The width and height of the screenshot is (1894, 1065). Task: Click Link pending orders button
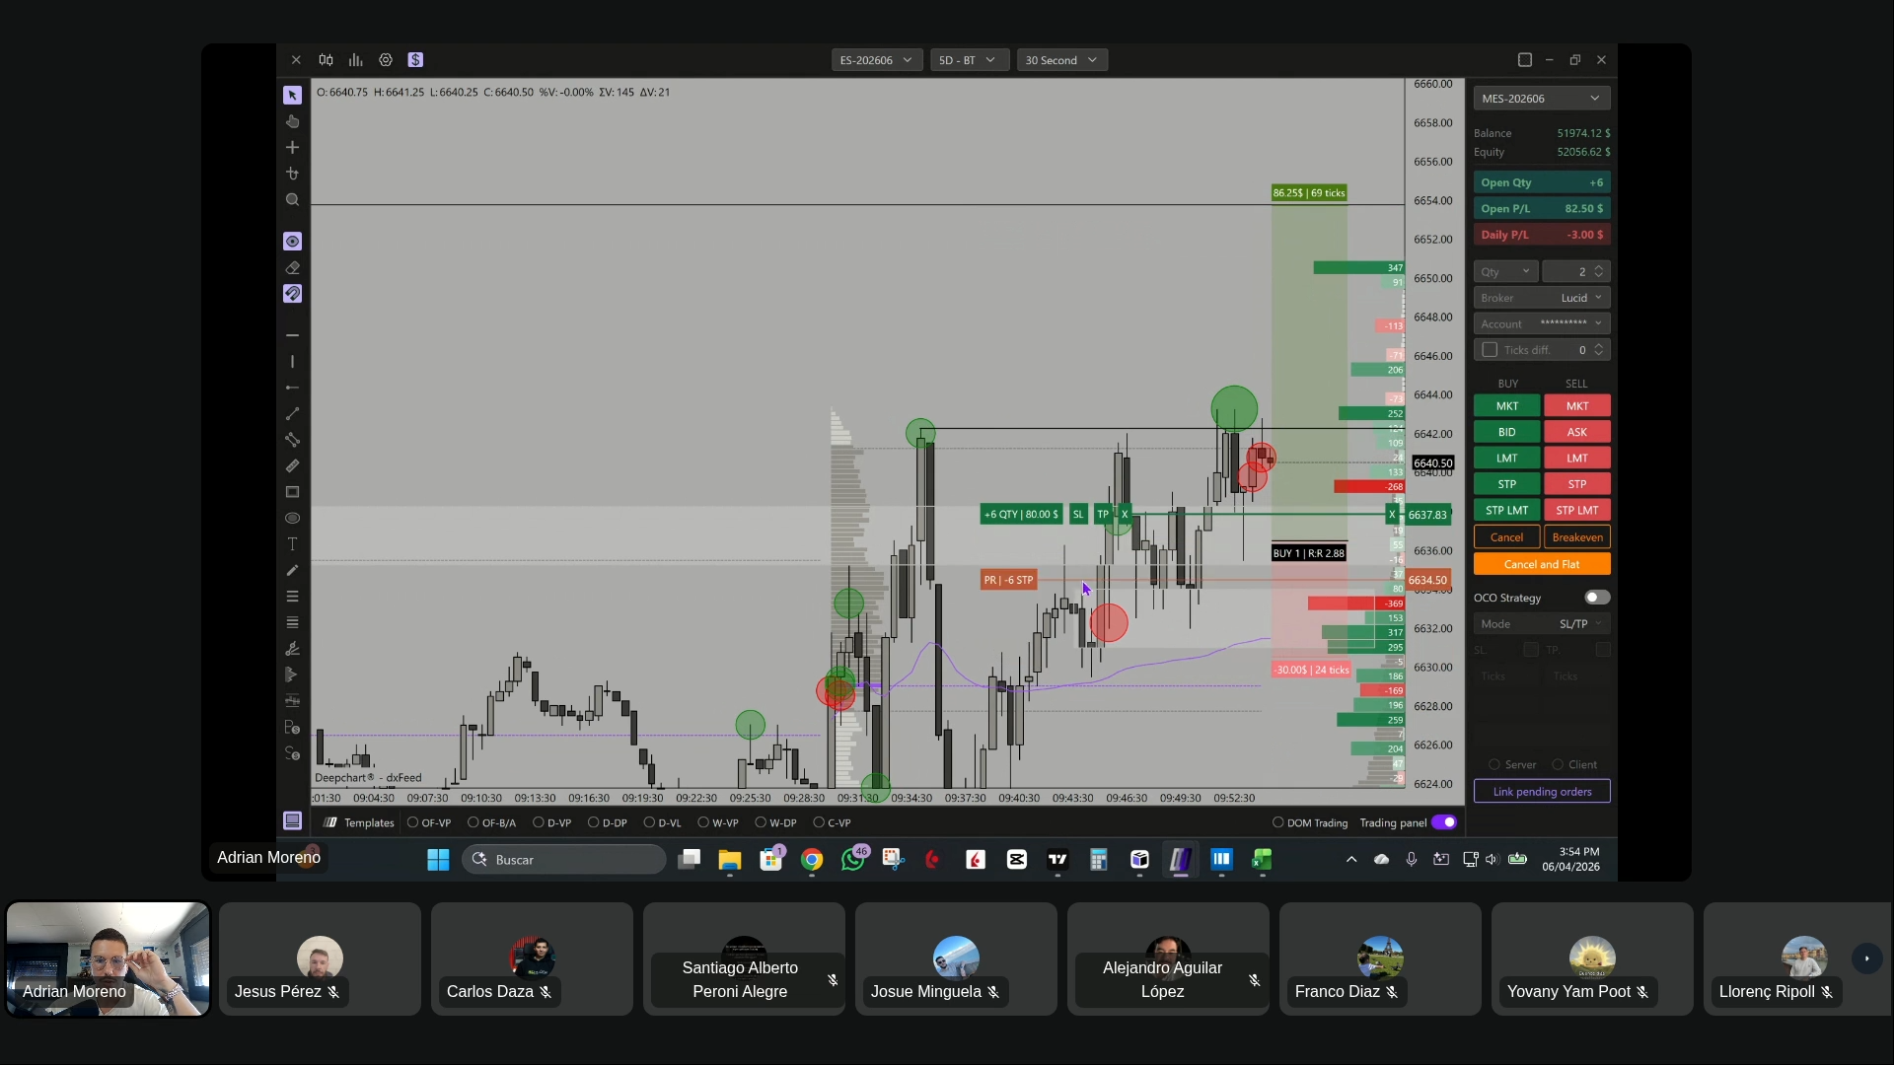(x=1541, y=792)
